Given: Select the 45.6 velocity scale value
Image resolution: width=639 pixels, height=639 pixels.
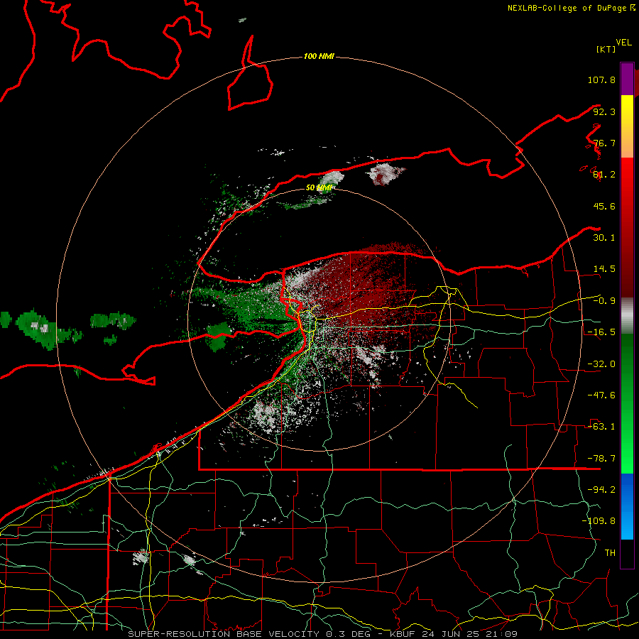Looking at the screenshot, I should (x=604, y=206).
